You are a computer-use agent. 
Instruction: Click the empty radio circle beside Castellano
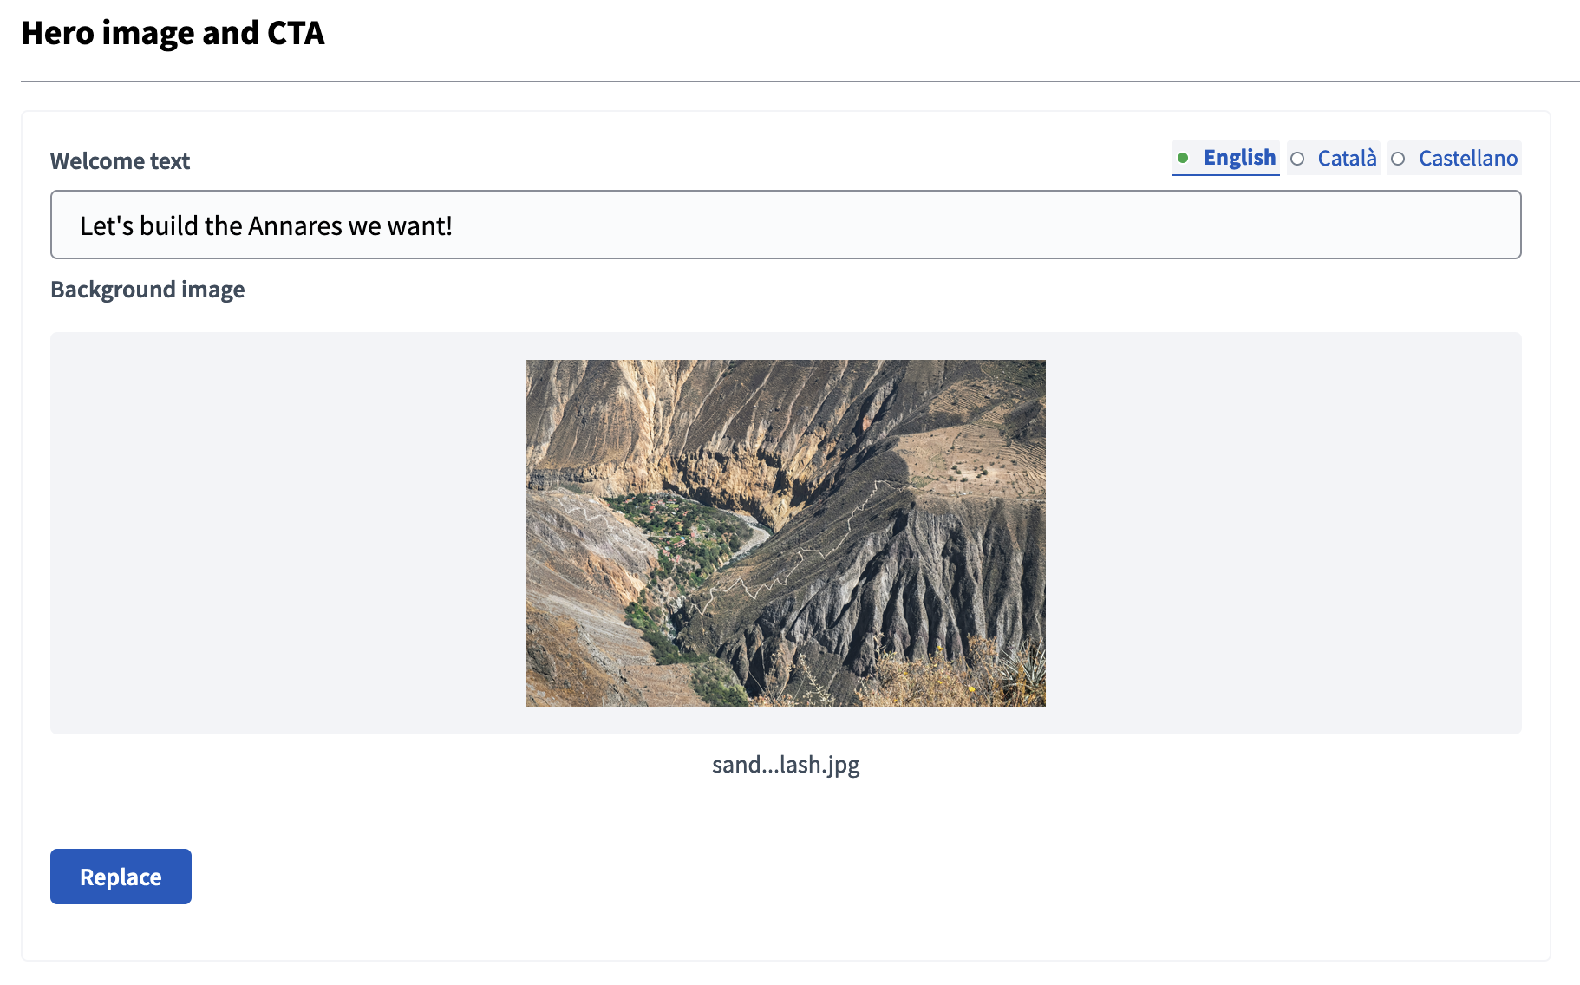tap(1398, 159)
